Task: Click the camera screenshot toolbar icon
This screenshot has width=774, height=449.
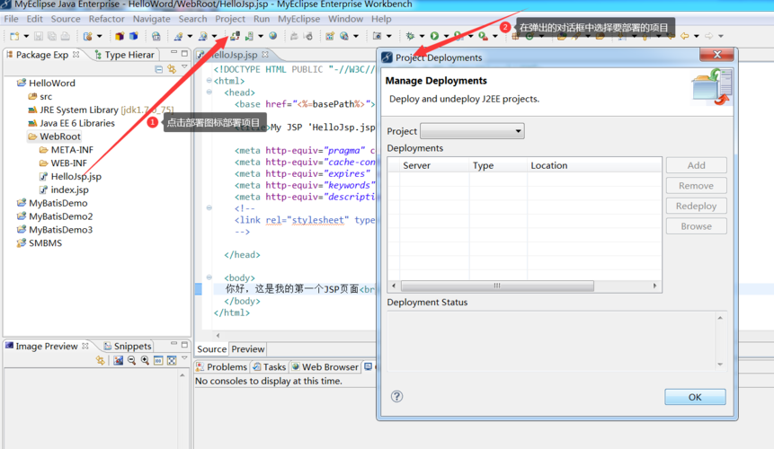Action: [378, 36]
